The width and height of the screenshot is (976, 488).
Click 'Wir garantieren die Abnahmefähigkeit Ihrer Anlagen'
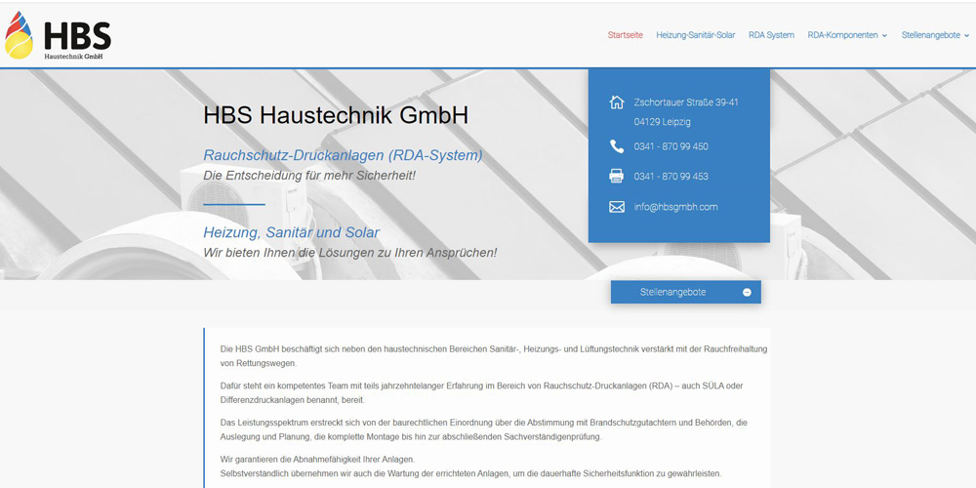317,460
